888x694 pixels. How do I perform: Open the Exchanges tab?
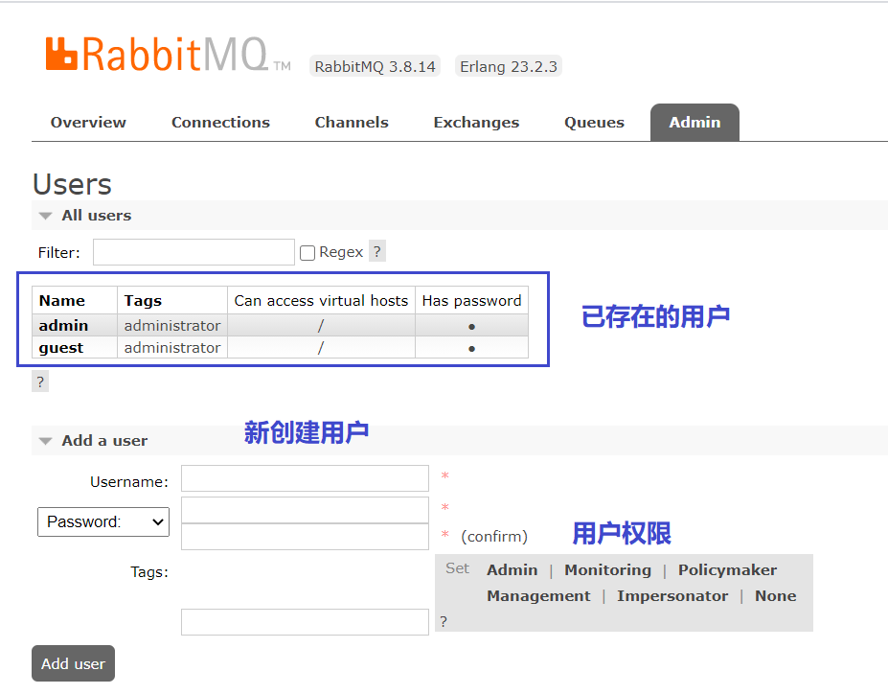point(476,123)
